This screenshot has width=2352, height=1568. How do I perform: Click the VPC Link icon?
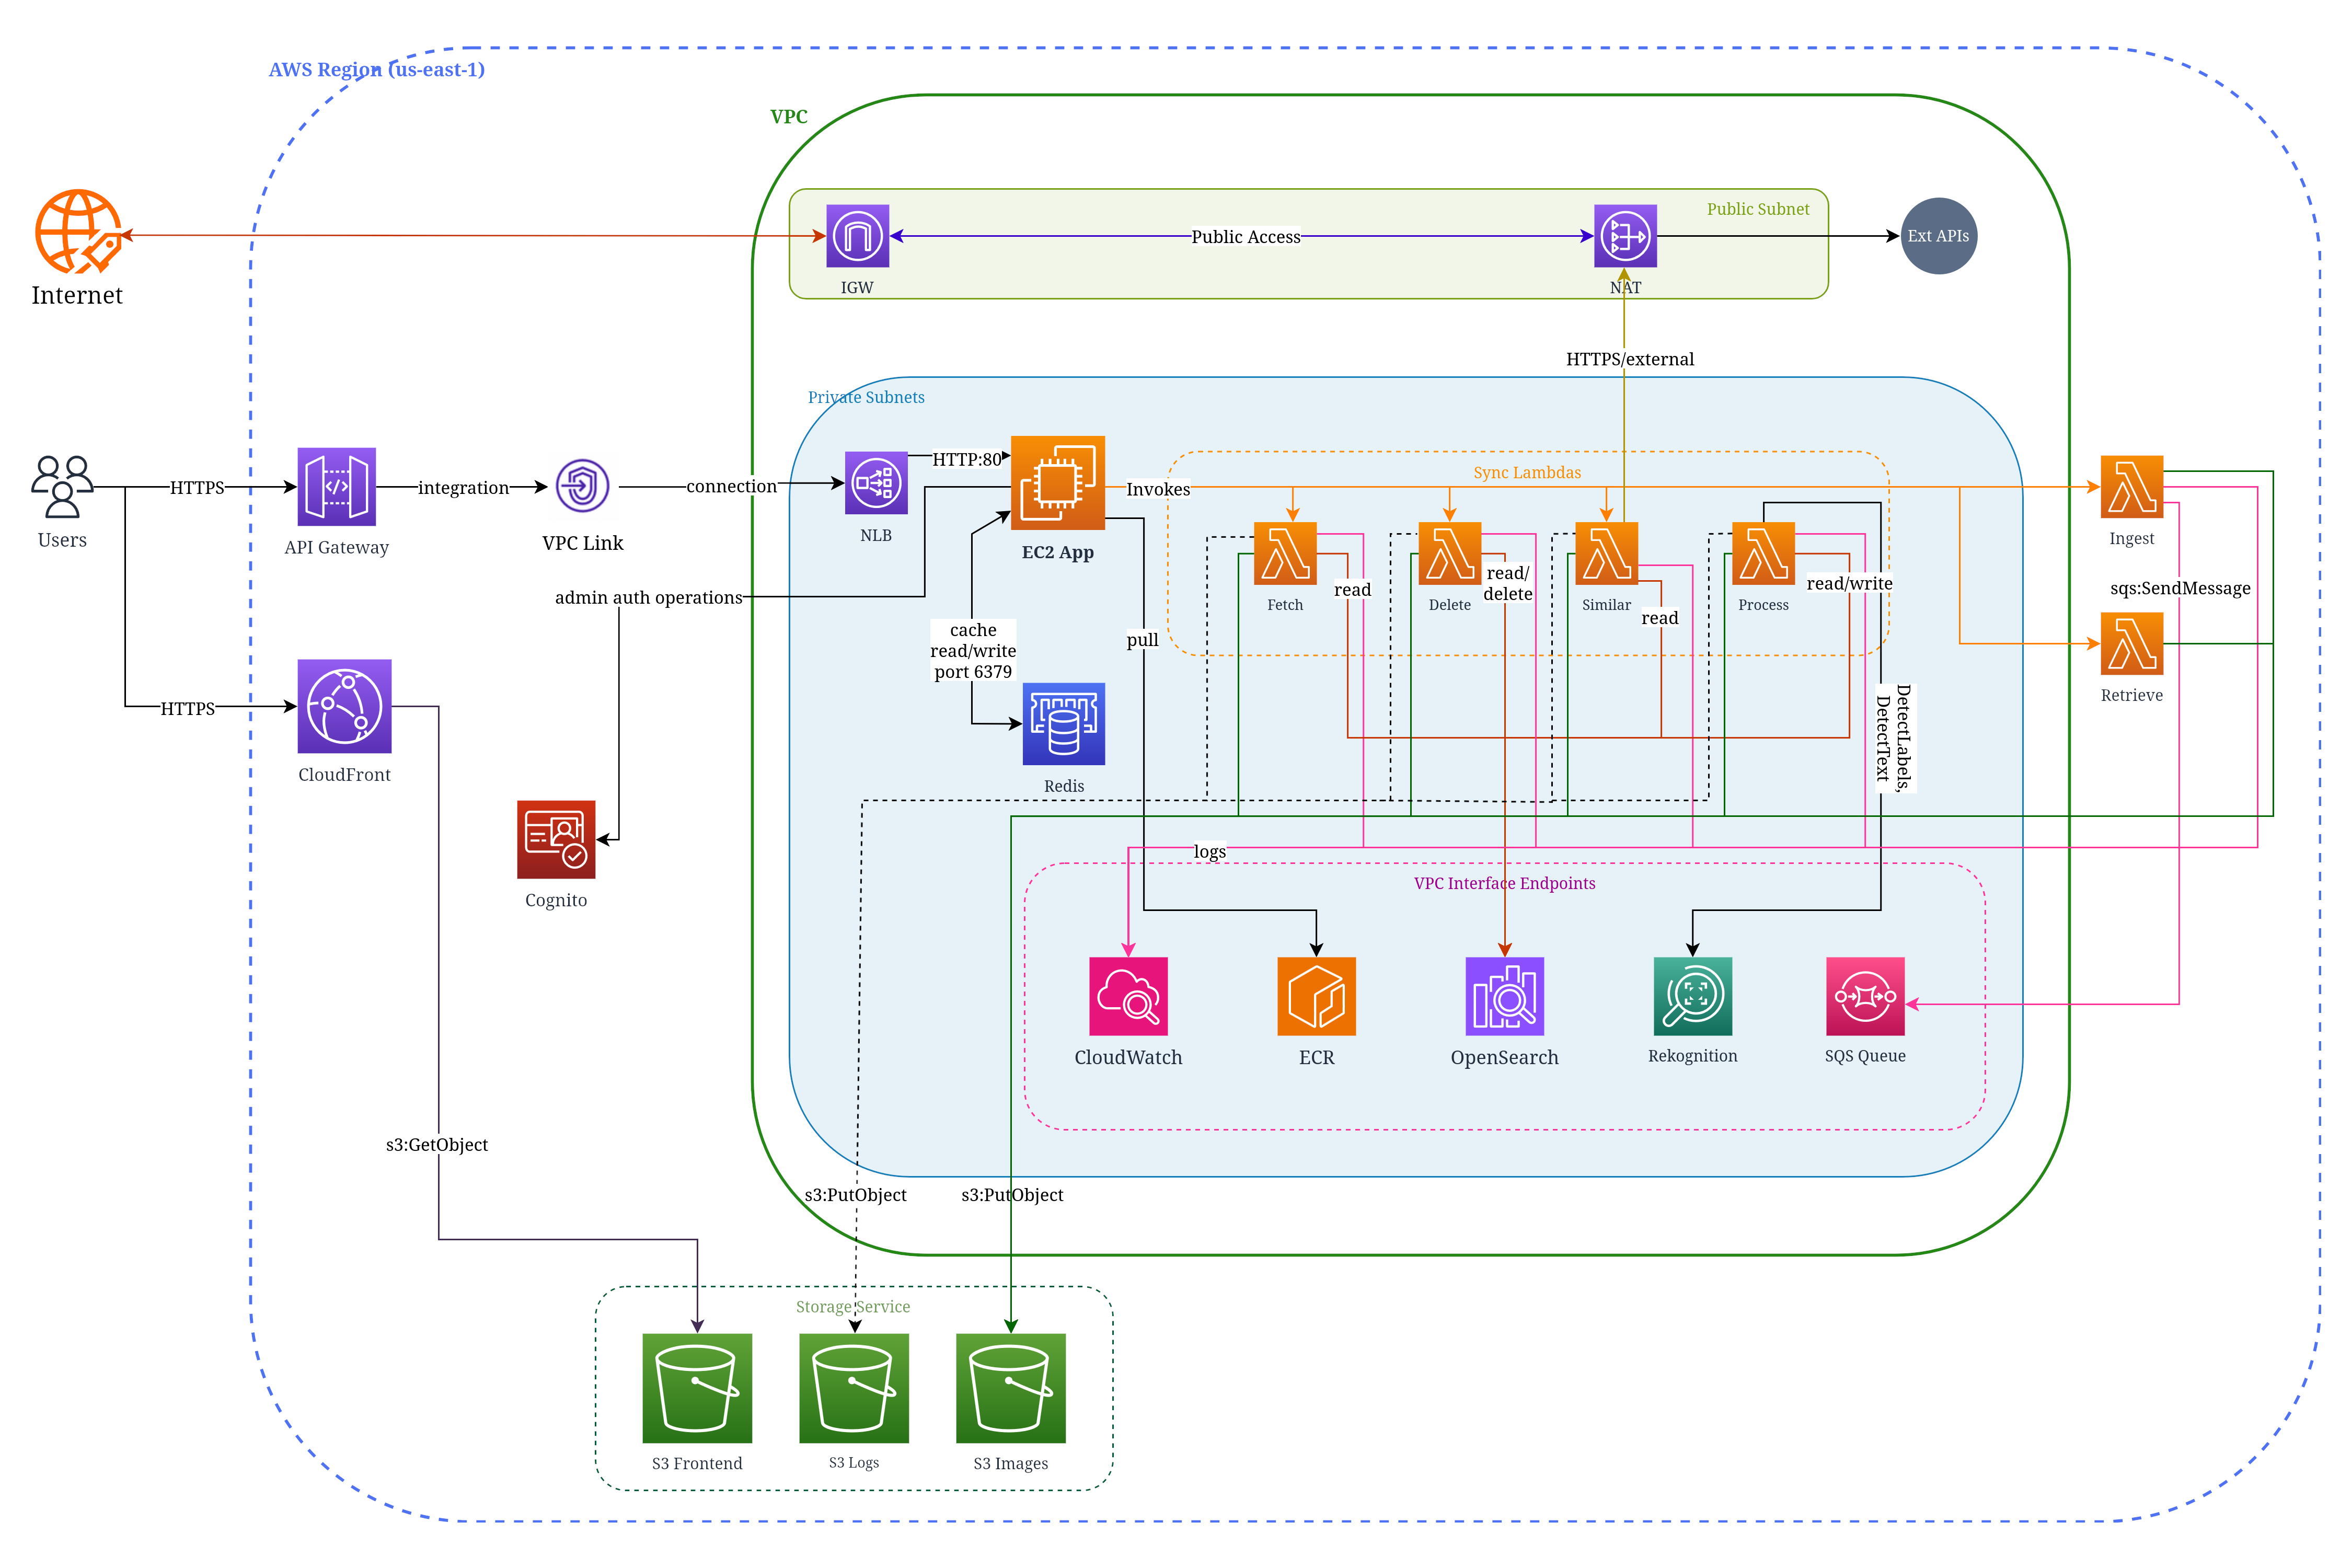pyautogui.click(x=582, y=486)
